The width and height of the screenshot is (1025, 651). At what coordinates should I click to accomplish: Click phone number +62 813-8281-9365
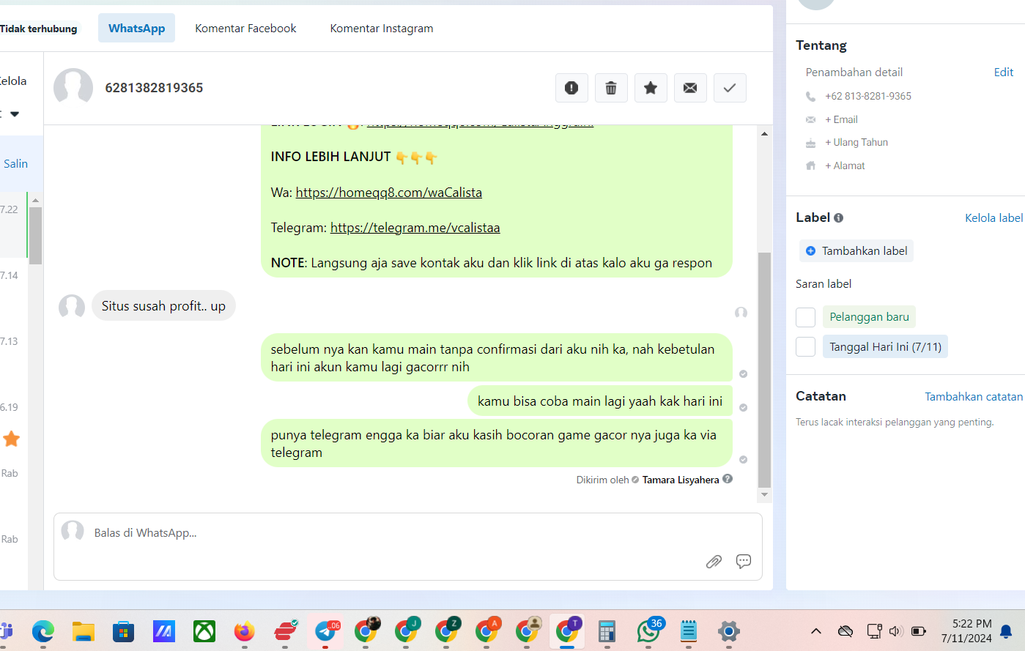[x=868, y=97]
